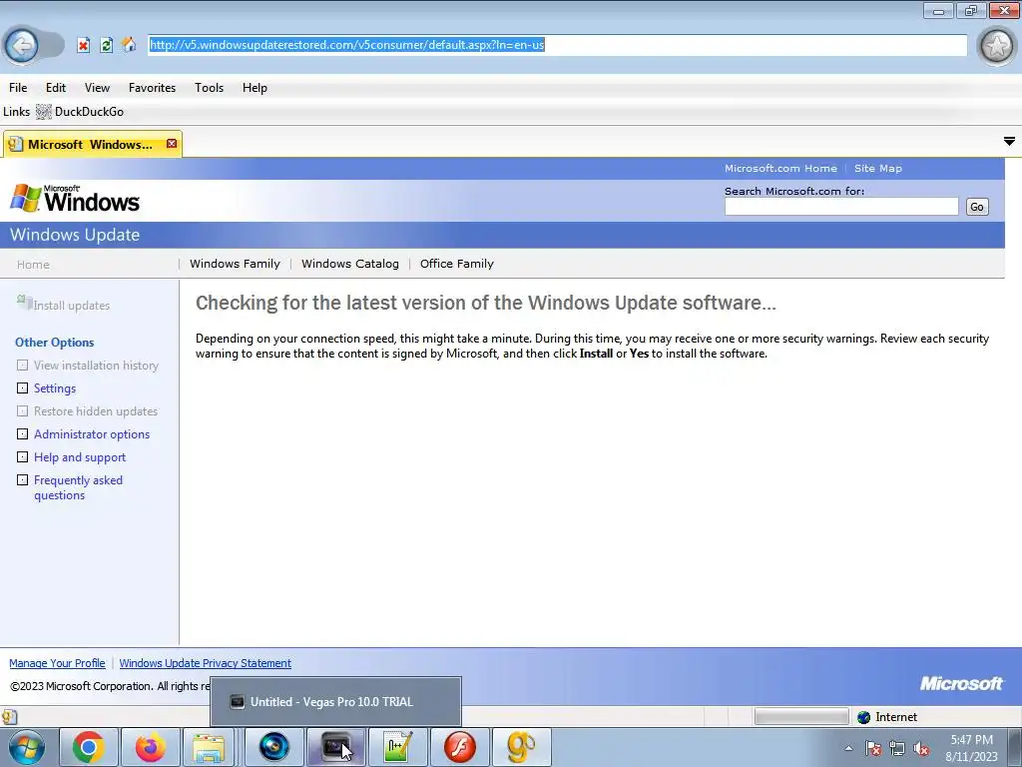Image resolution: width=1022 pixels, height=767 pixels.
Task: Click the muted volume tray icon
Action: pyautogui.click(x=921, y=748)
